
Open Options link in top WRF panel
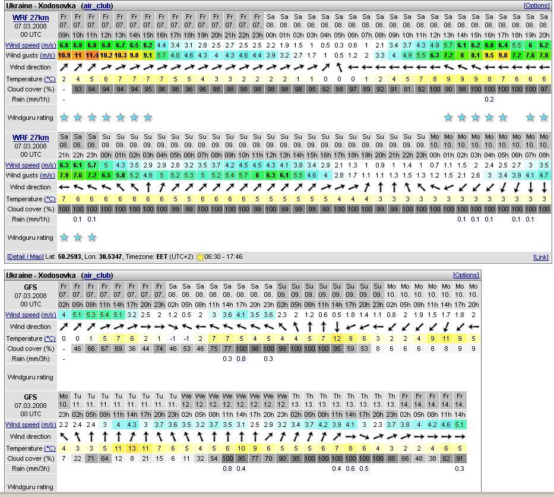point(536,5)
